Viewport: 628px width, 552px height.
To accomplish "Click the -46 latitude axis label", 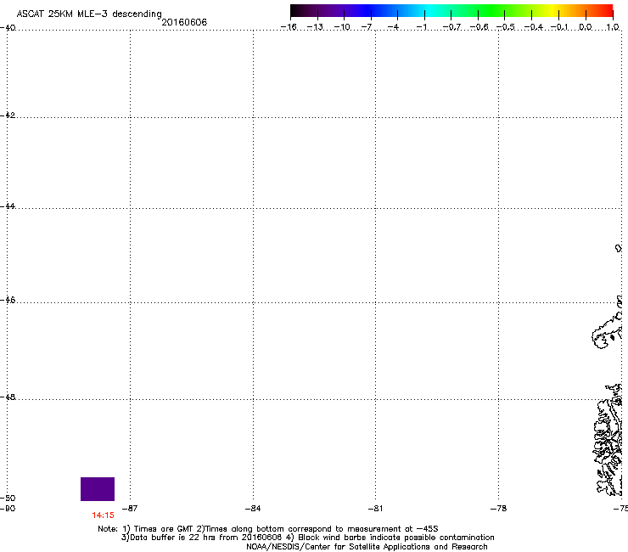I will (x=8, y=300).
